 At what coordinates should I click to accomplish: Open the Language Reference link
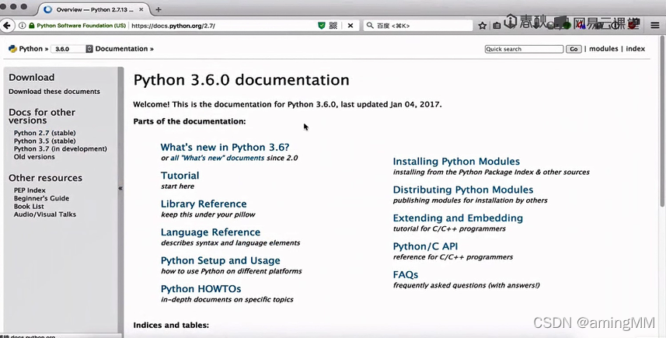(211, 232)
